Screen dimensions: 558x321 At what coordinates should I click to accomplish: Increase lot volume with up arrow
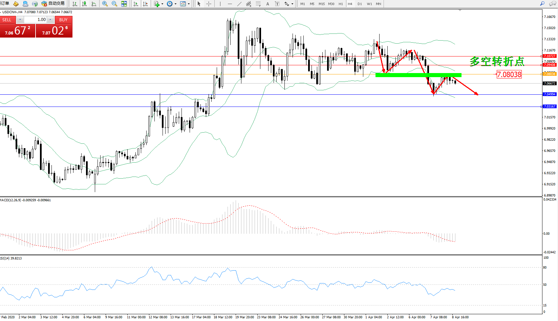[50, 20]
